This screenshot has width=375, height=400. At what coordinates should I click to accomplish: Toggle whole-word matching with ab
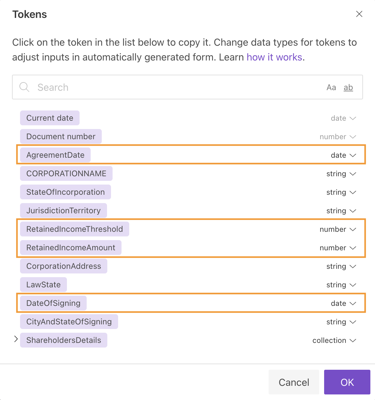pyautogui.click(x=348, y=87)
